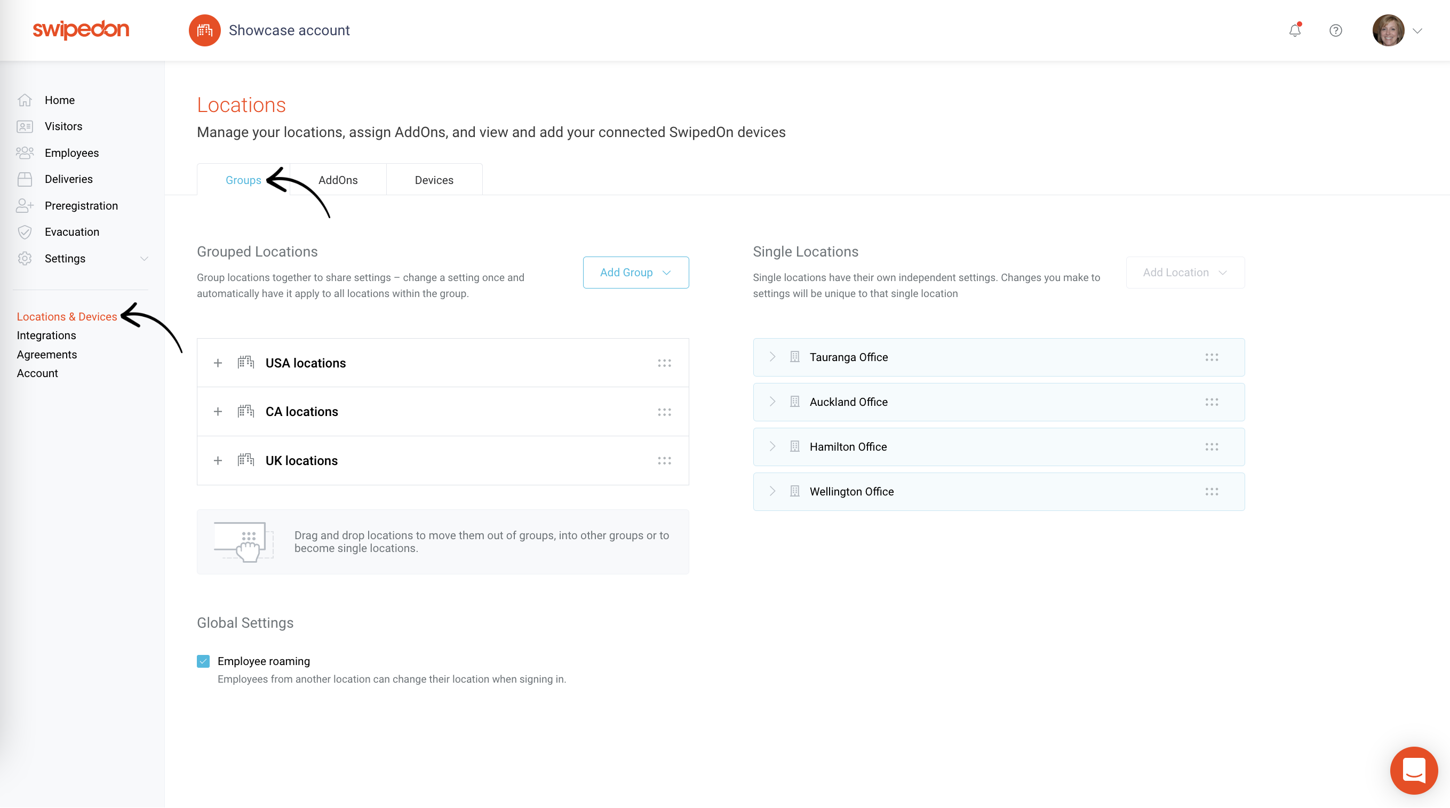Open Employees in the sidebar

[72, 153]
